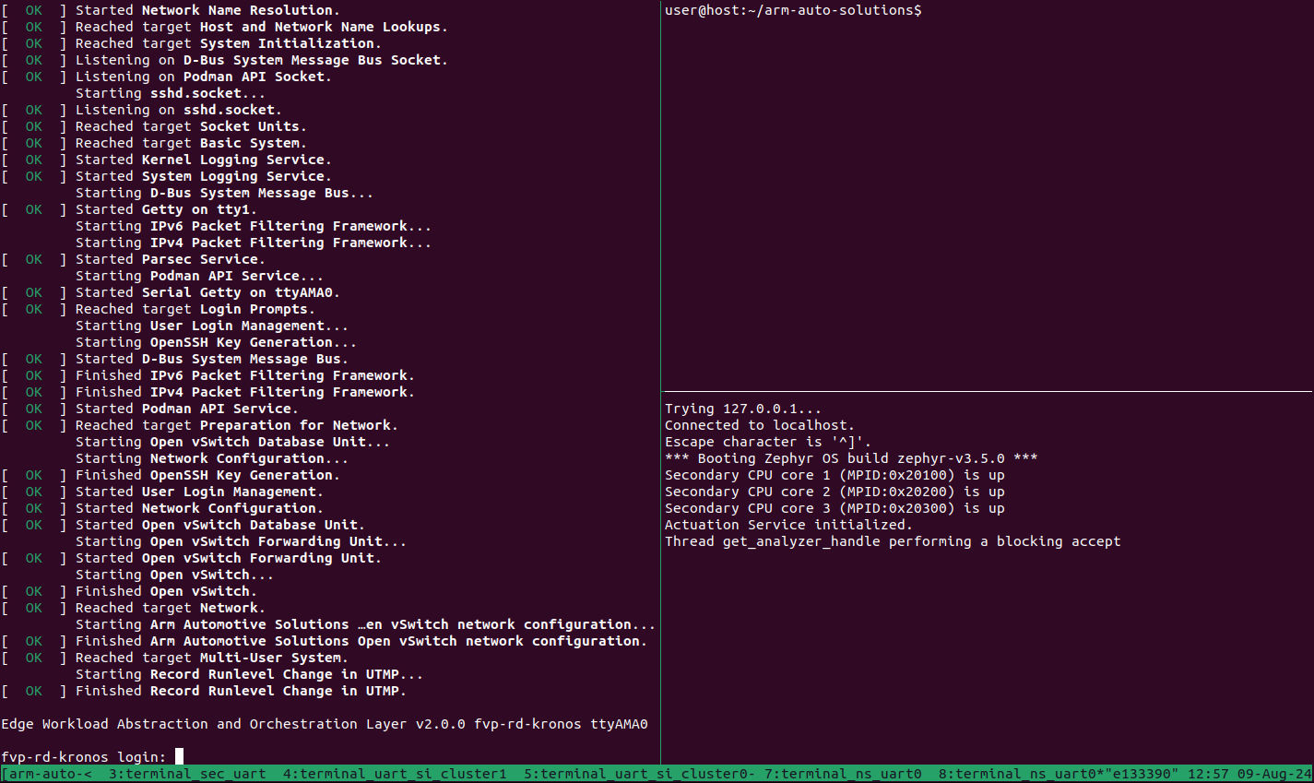1314x783 pixels.
Task: Switch to tmux window 4:terminal_uart_si_cluster1
Action: 395,774
